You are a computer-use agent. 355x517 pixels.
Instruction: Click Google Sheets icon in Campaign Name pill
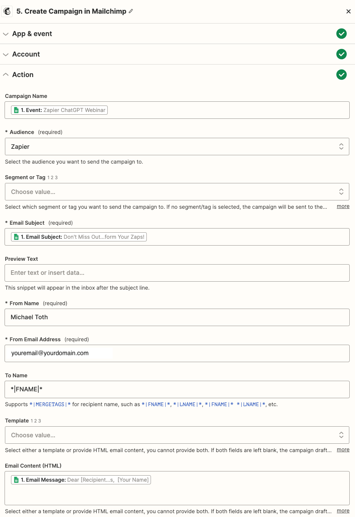point(16,110)
